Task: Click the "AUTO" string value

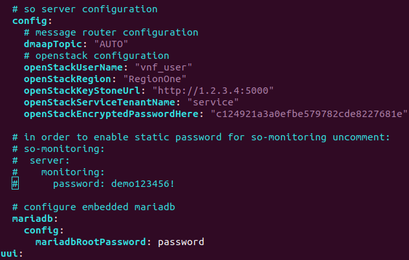Action: click(111, 44)
